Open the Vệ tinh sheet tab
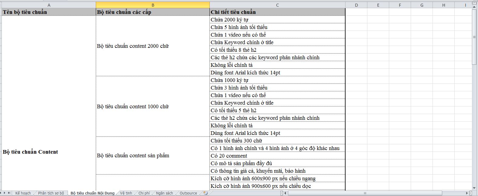Image resolution: width=478 pixels, height=196 pixels. click(126, 193)
